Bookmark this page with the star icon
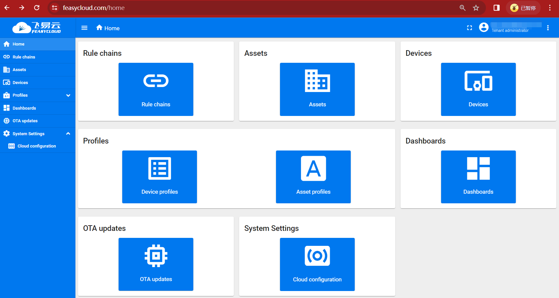Viewport: 559px width, 298px height. pyautogui.click(x=476, y=8)
